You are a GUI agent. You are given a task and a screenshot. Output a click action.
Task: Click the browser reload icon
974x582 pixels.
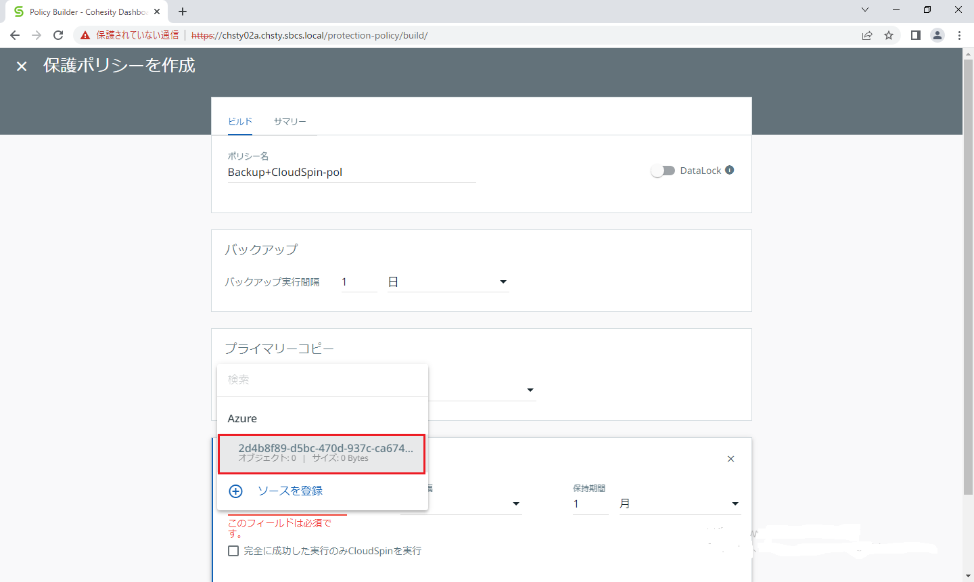[x=58, y=35]
